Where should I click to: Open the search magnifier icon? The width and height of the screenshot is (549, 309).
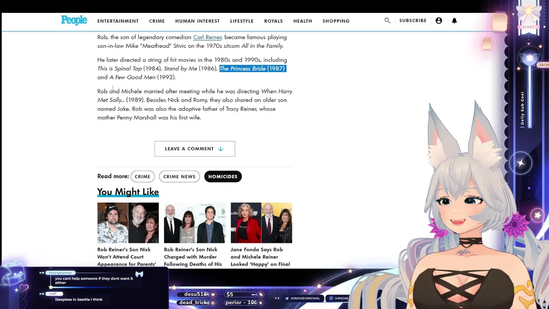387,20
